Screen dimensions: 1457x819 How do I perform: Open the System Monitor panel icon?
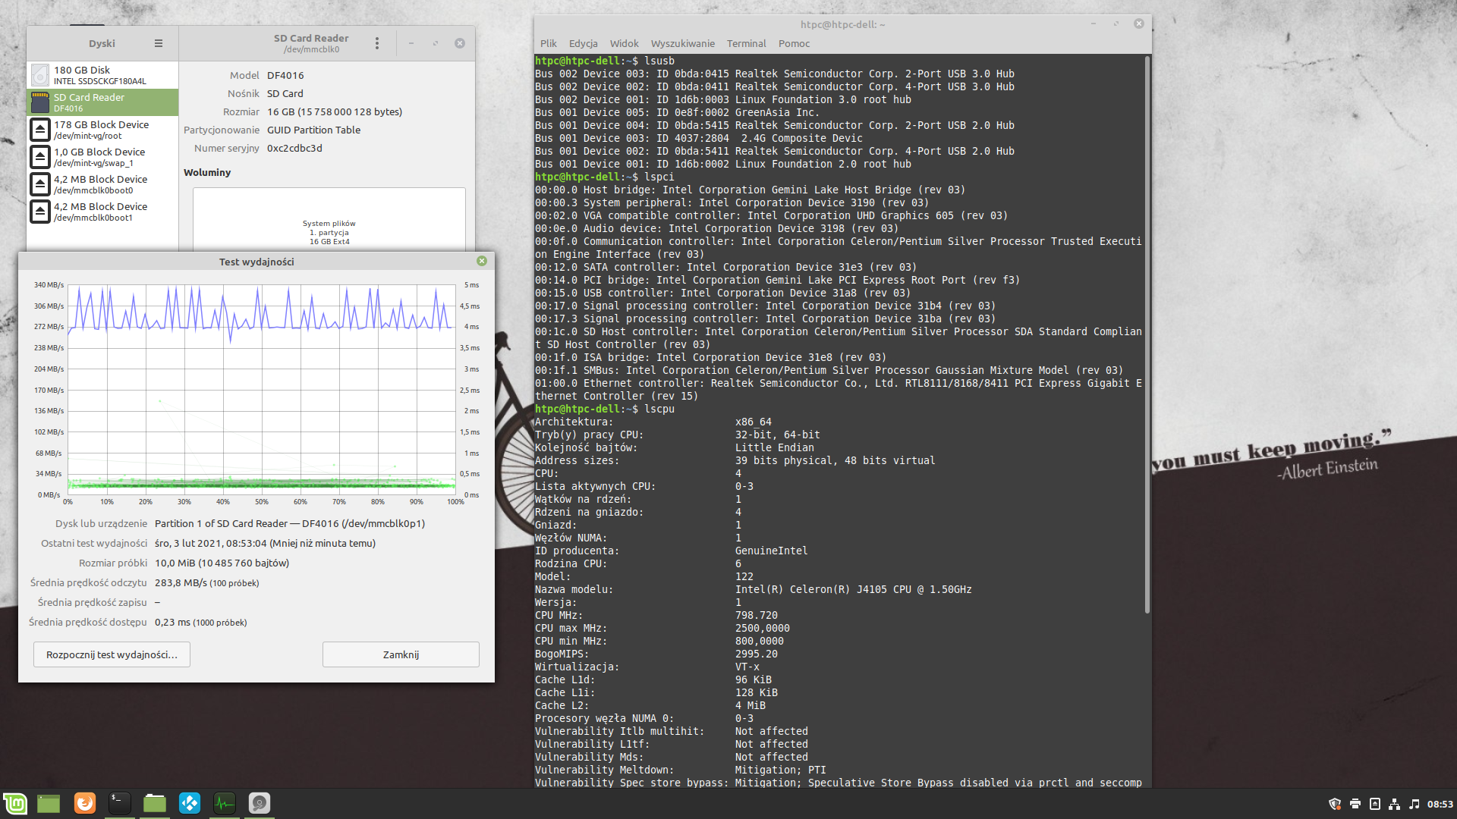(224, 803)
